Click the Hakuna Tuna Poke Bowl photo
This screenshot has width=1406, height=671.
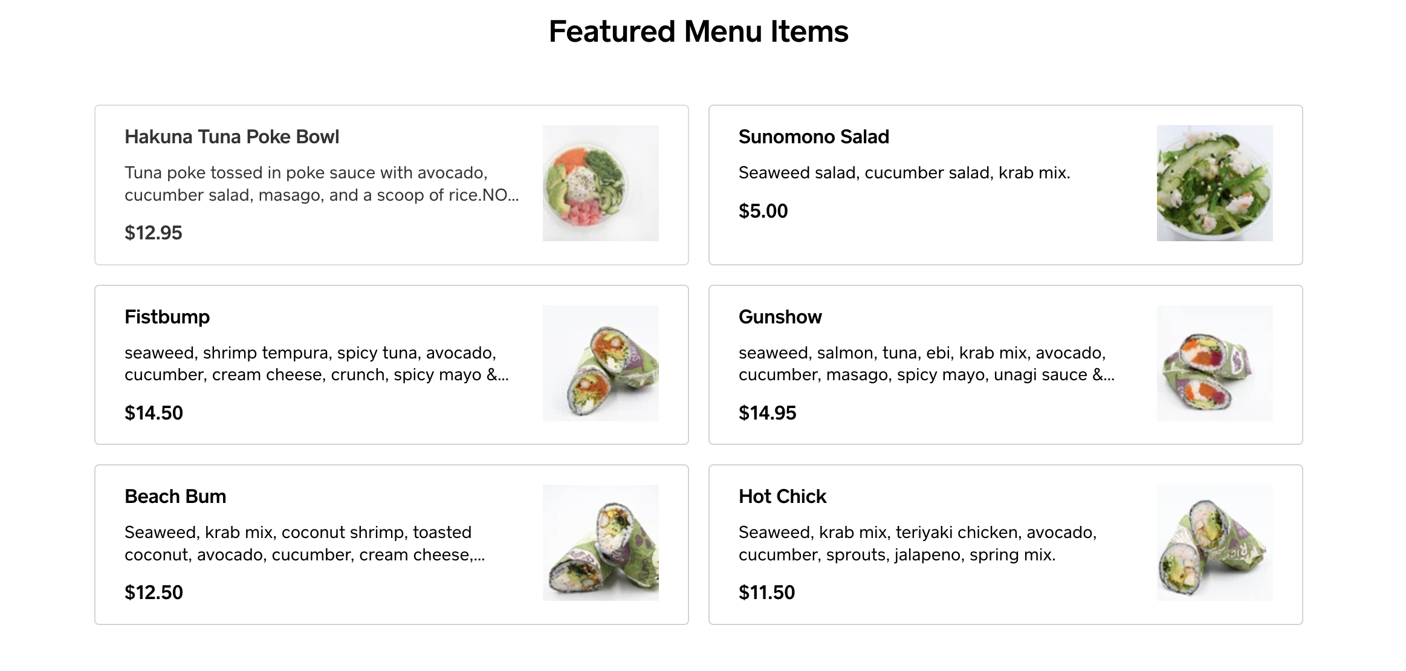tap(601, 183)
